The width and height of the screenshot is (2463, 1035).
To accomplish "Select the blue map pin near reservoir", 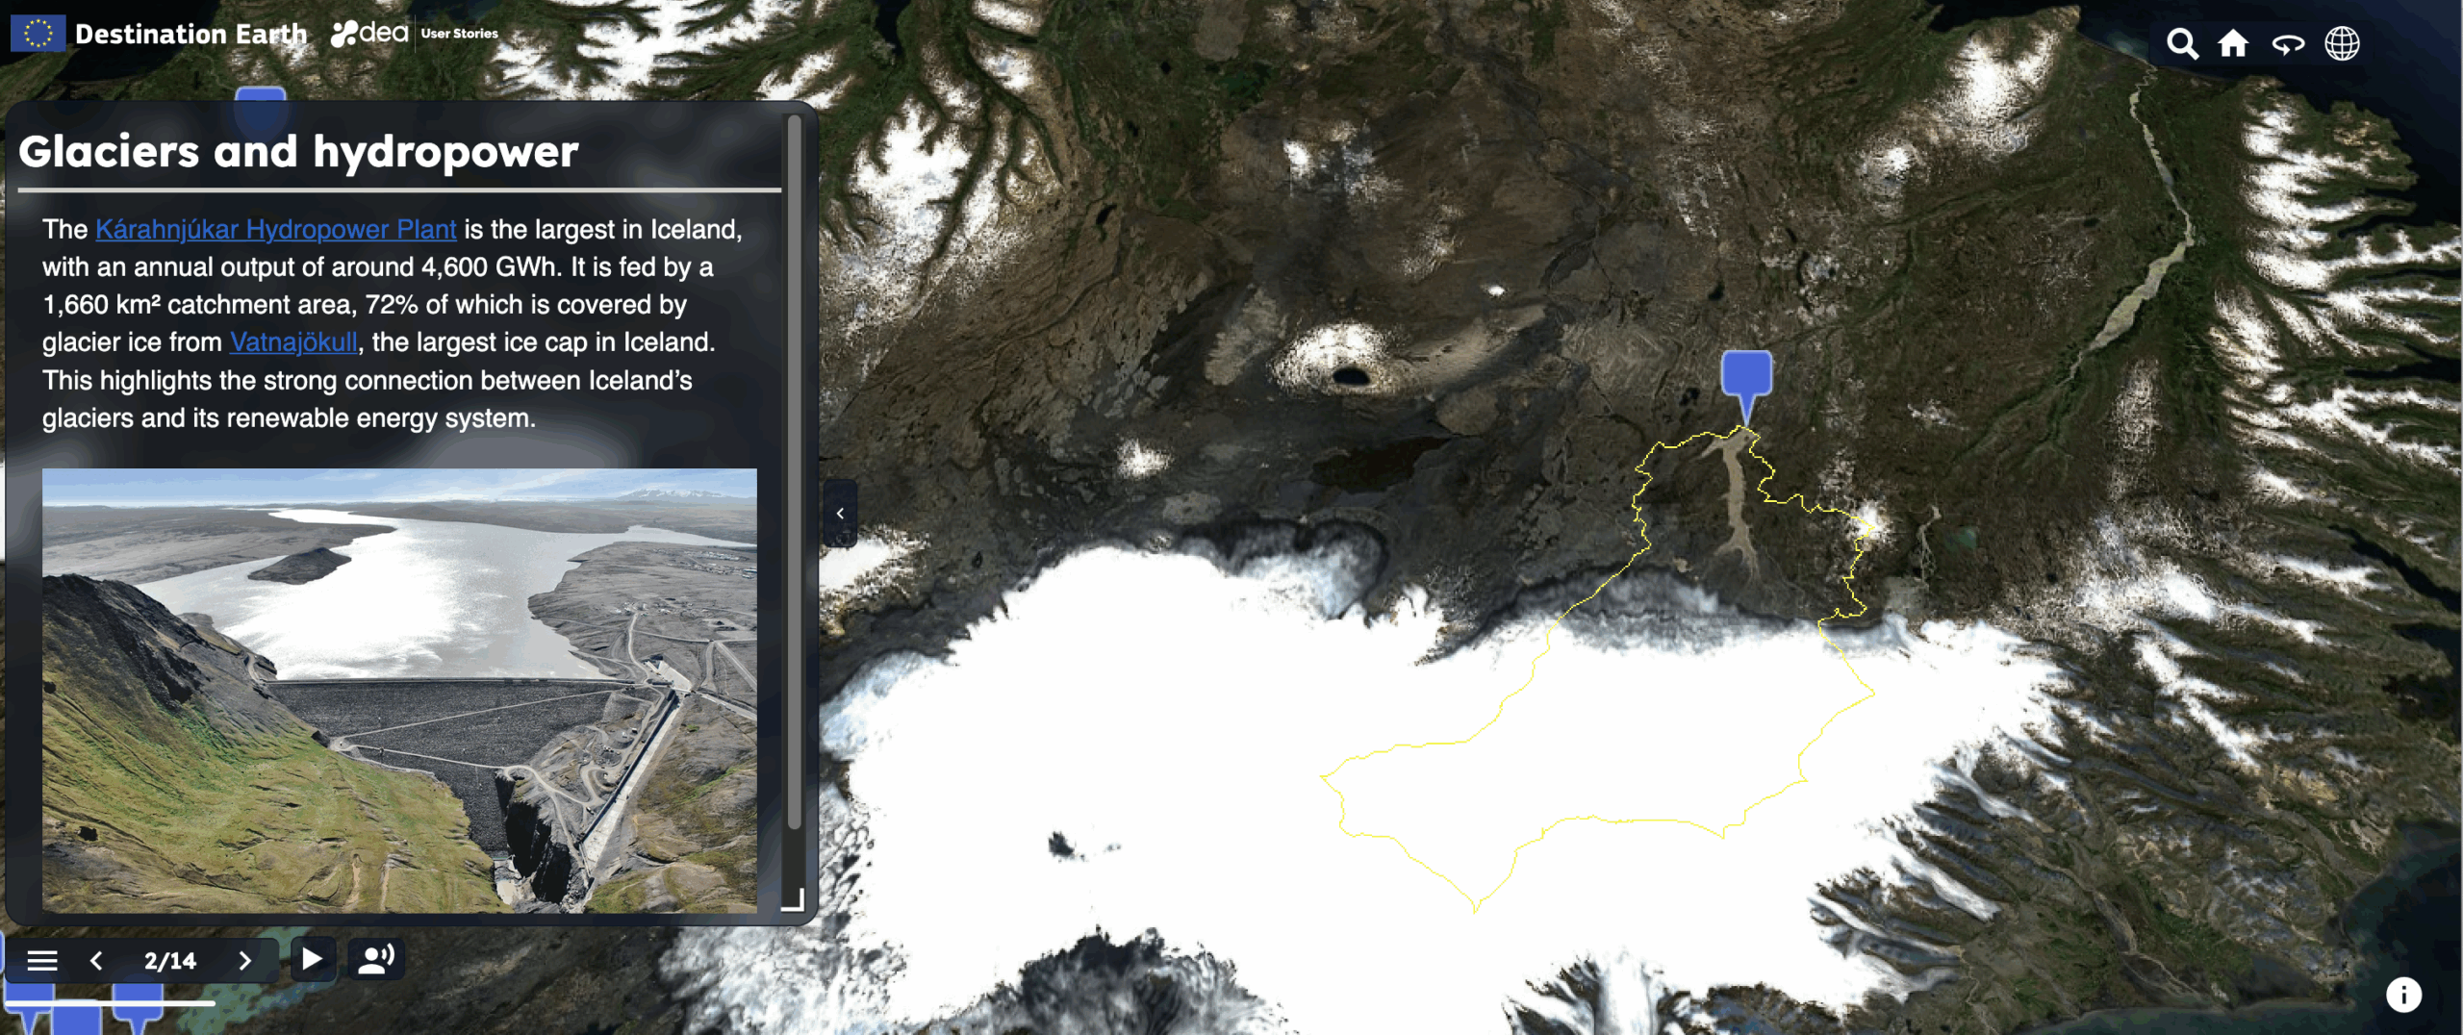I will tap(1746, 375).
